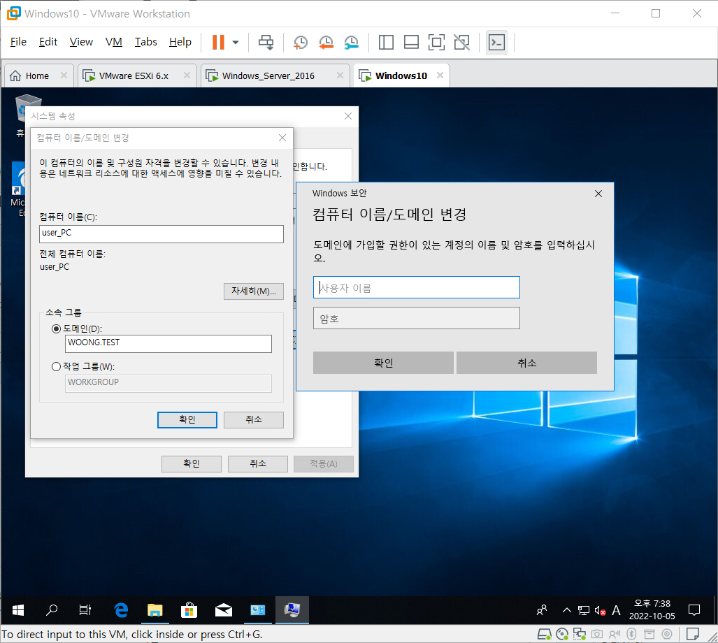The width and height of the screenshot is (718, 643).
Task: Open the File menu
Action: click(x=18, y=42)
